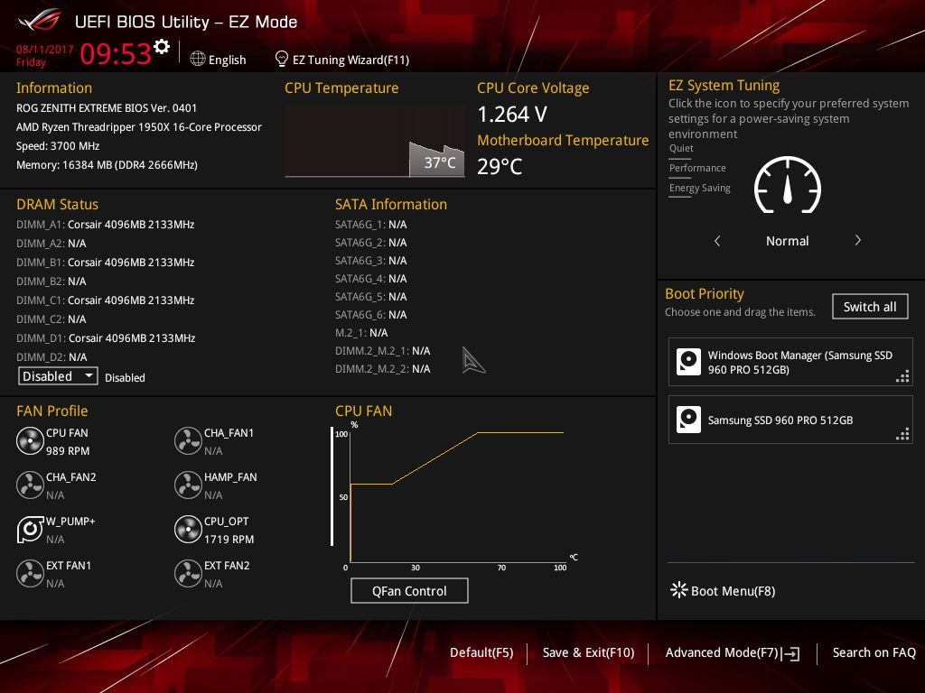Click the 989 RPM CPU fan reading

click(68, 451)
